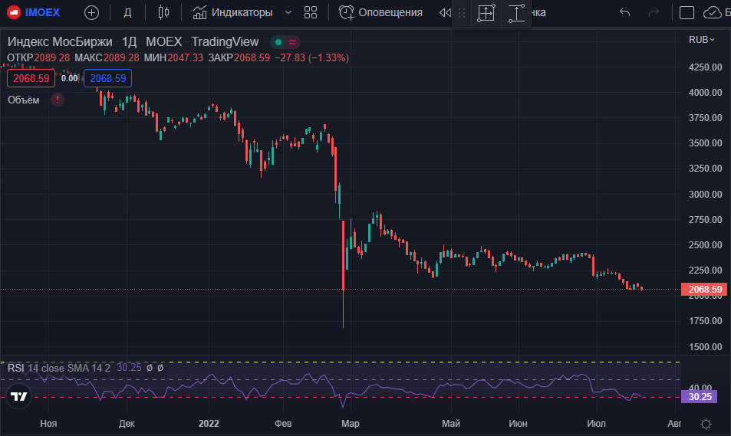
Task: Expand the indicators favorites chevron
Action: (x=288, y=12)
